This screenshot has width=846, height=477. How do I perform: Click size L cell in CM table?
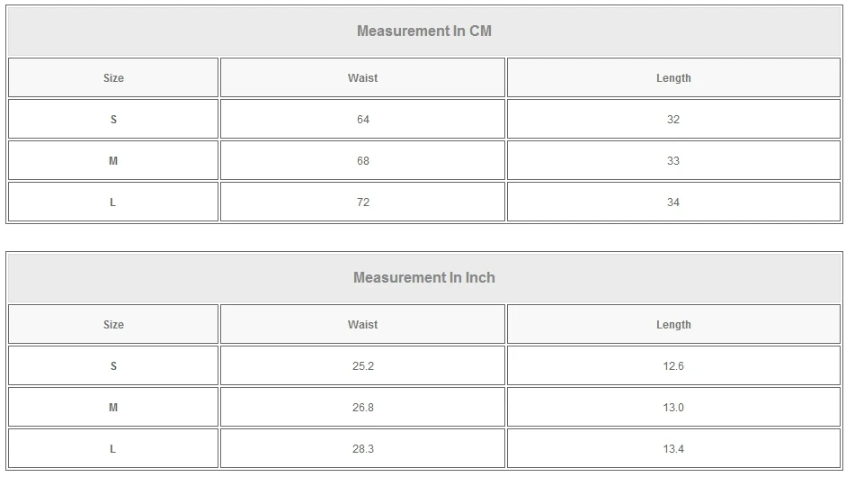click(x=113, y=202)
